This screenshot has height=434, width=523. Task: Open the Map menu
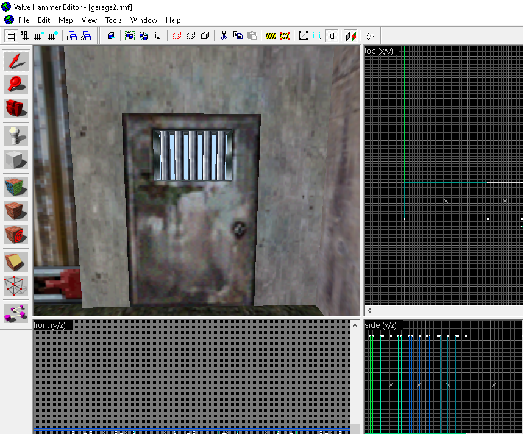(x=65, y=20)
